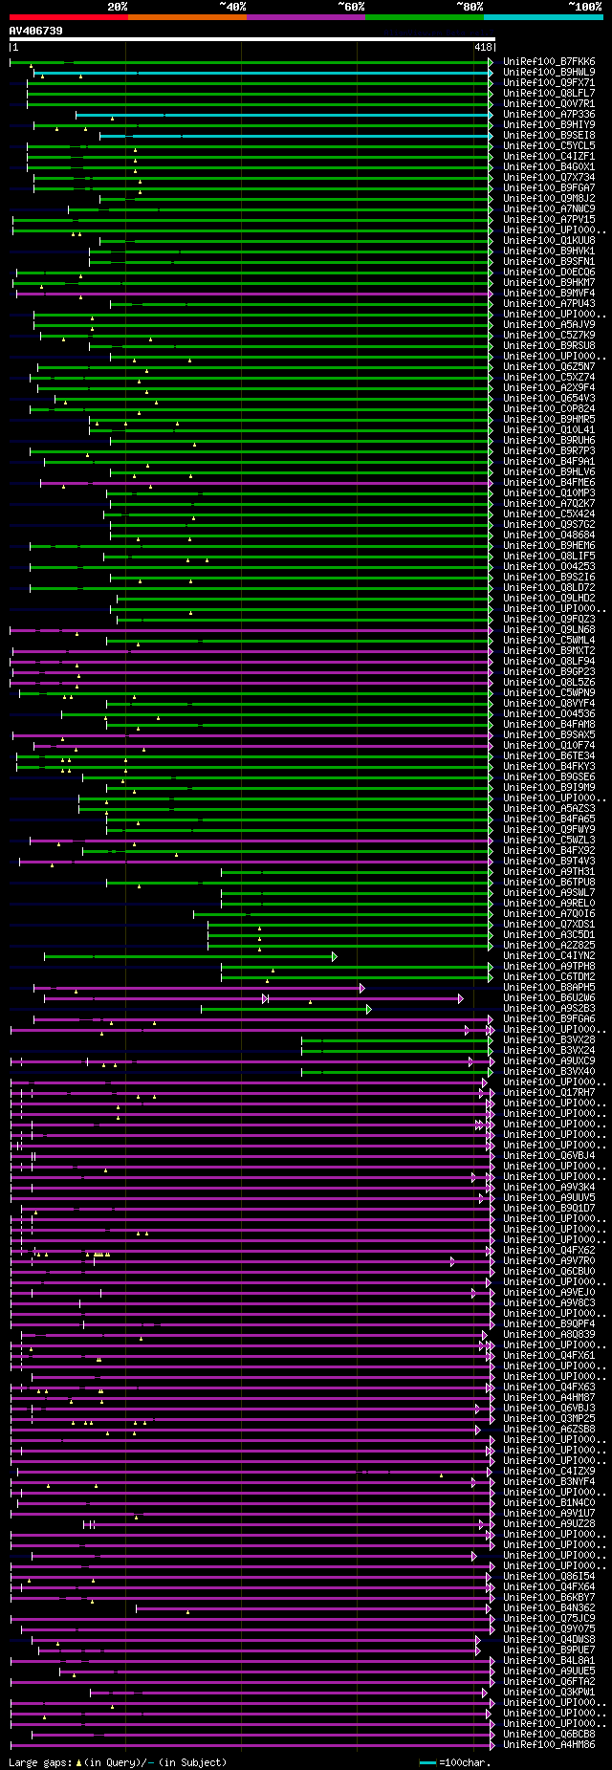This screenshot has height=1770, width=612.
Task: Select label UniRef100_Q9LN68
Action: pos(549,629)
